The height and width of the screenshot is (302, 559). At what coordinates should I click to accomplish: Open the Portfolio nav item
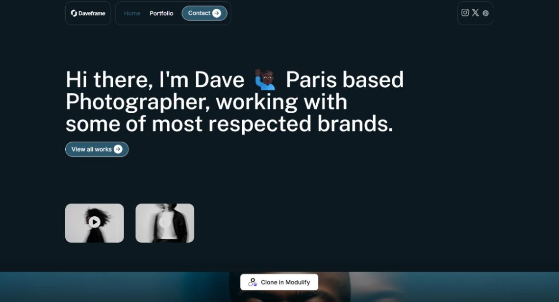[x=161, y=13]
